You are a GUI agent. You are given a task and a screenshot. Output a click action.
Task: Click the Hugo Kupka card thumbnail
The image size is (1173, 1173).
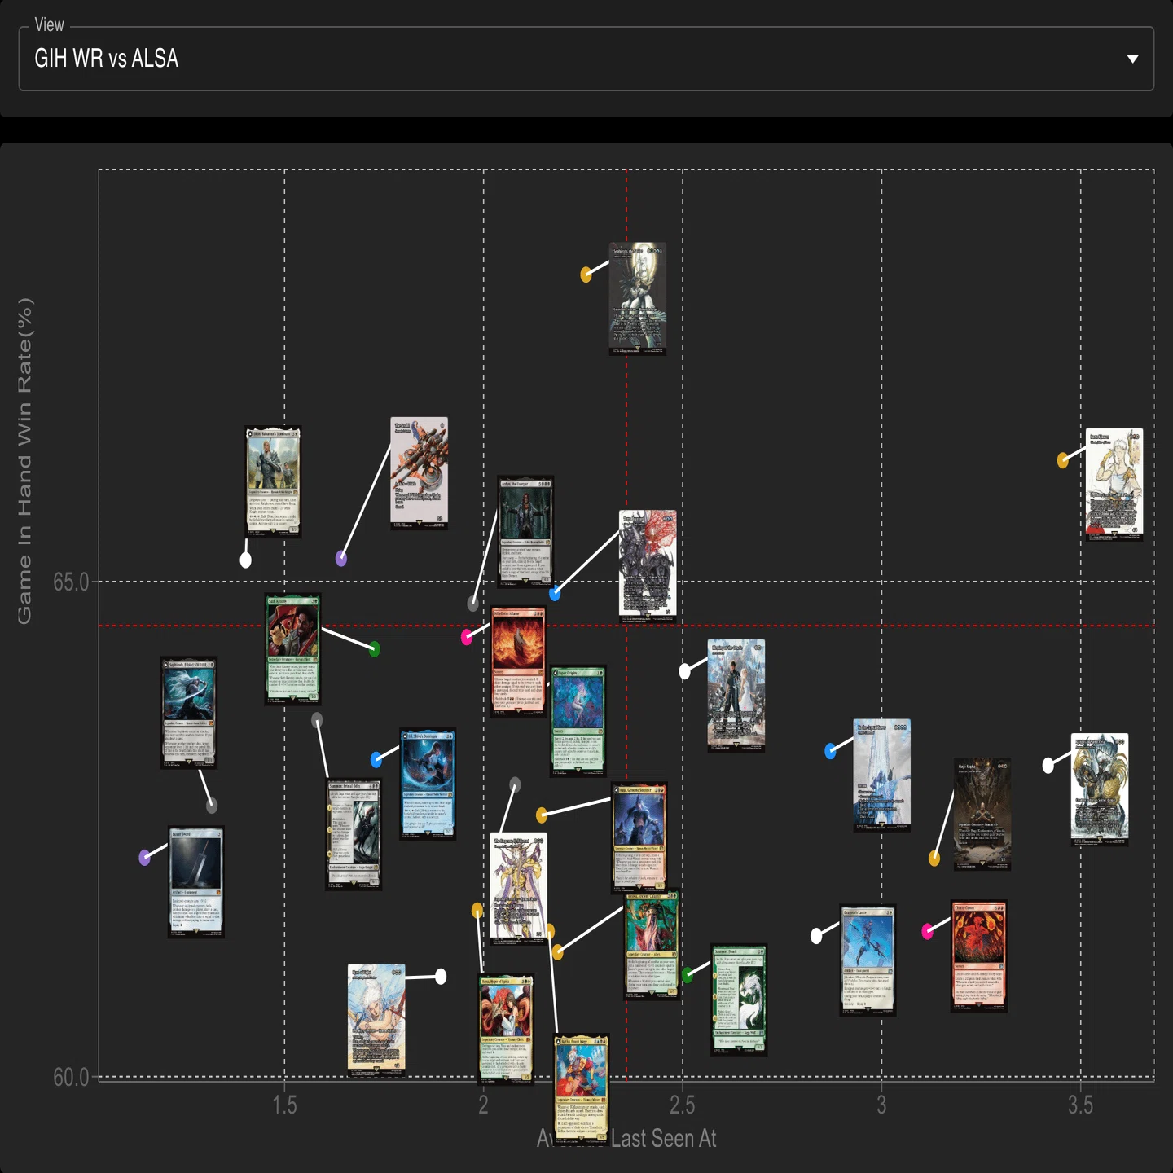coord(983,814)
